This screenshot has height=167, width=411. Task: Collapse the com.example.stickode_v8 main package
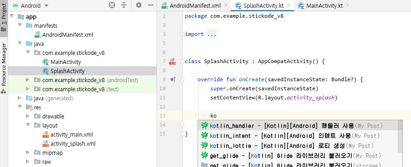pos(28,53)
